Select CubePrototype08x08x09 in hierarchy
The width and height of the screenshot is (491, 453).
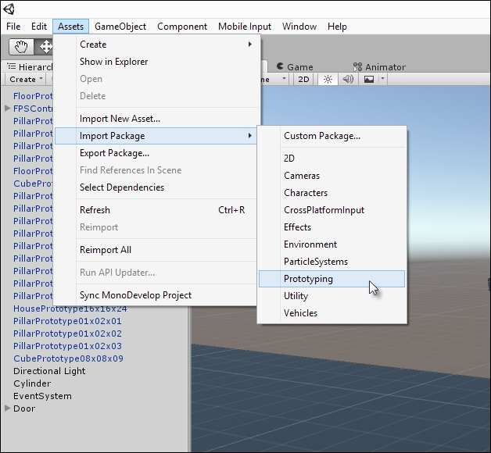click(68, 358)
